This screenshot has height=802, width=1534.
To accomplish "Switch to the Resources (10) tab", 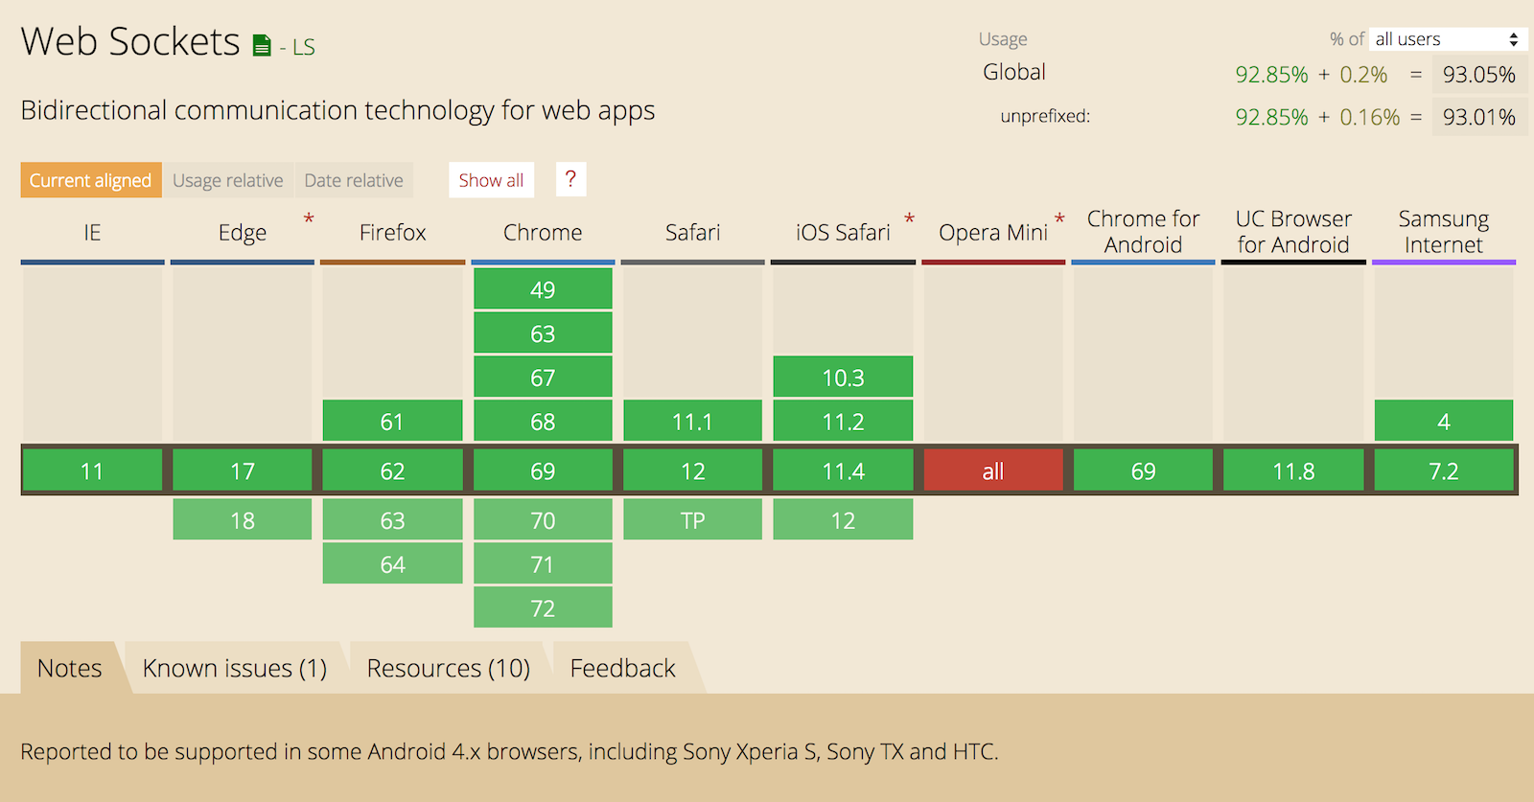I will [448, 668].
